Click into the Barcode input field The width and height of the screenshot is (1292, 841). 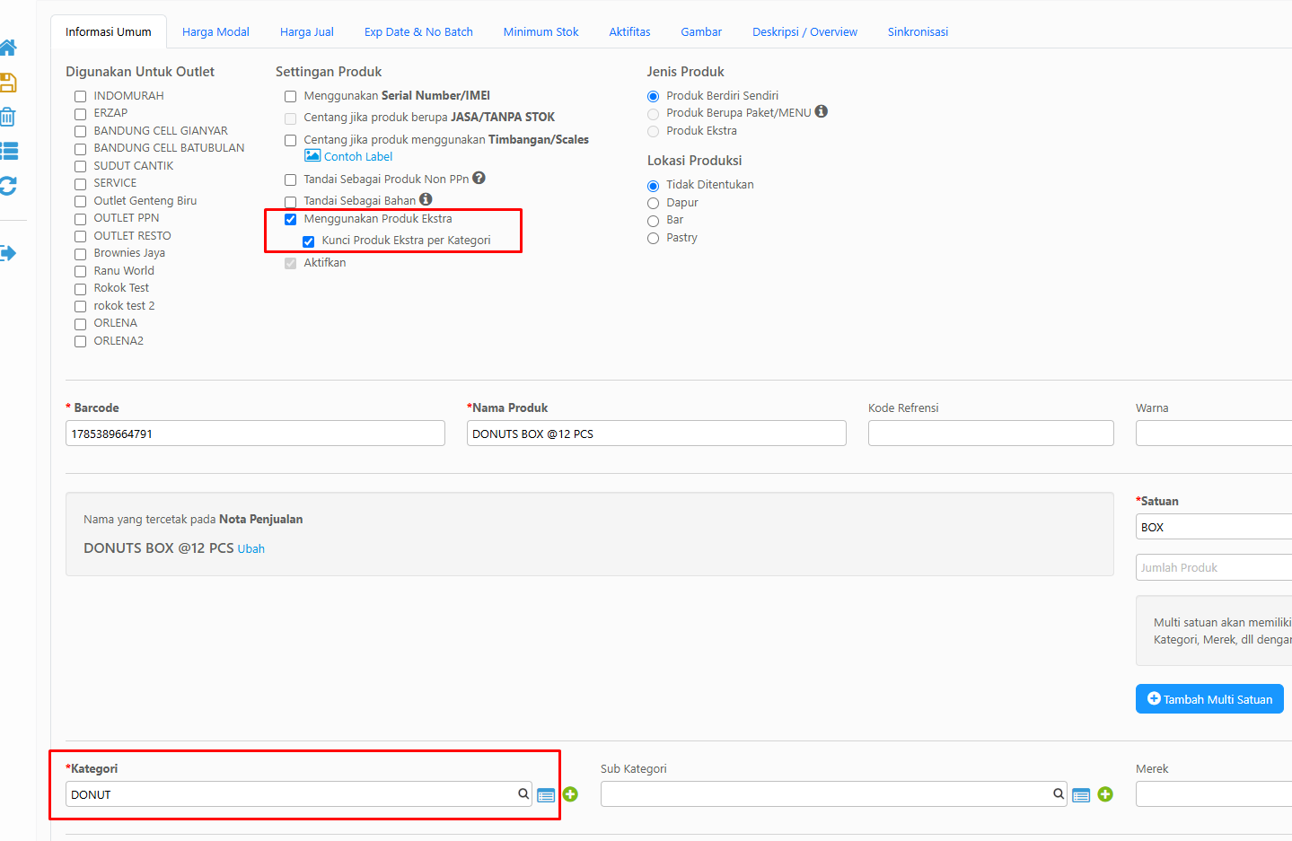point(255,434)
